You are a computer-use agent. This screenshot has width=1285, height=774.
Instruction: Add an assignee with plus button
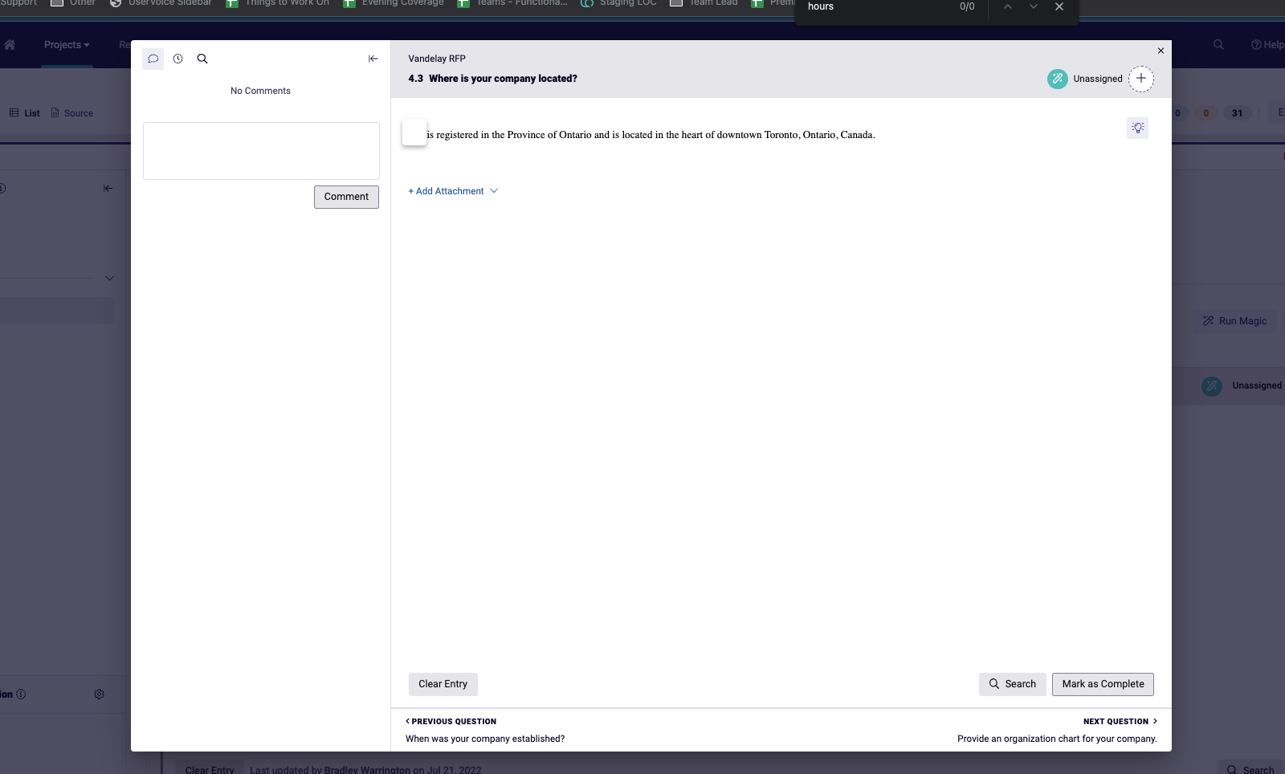[x=1141, y=79]
